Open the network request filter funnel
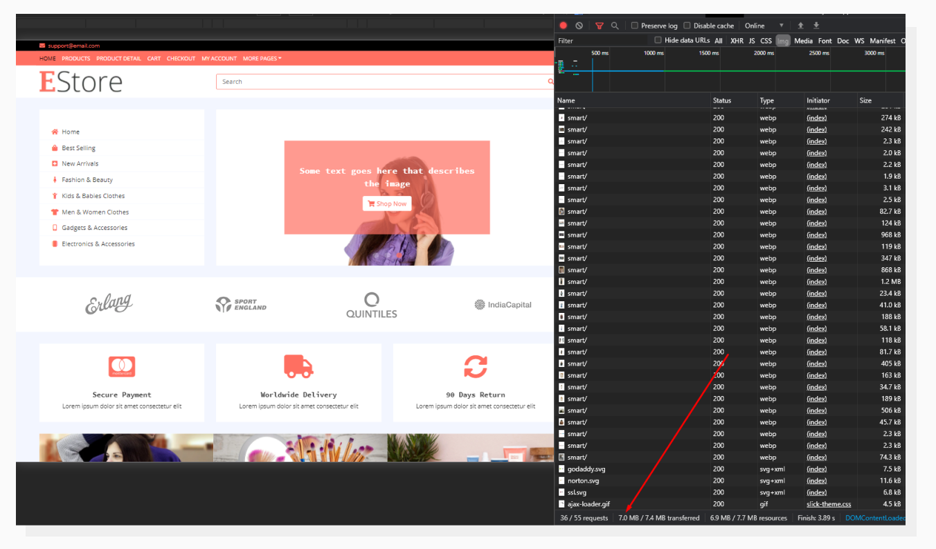 tap(599, 25)
